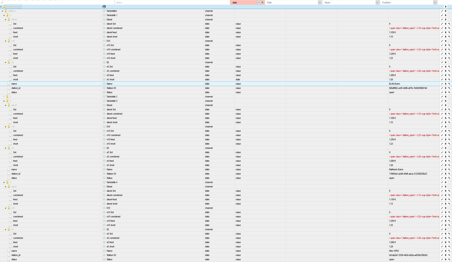Collapse station node 2 (Tankstelle 3)
Viewport: 452px width, 262px height.
(x=4, y=101)
